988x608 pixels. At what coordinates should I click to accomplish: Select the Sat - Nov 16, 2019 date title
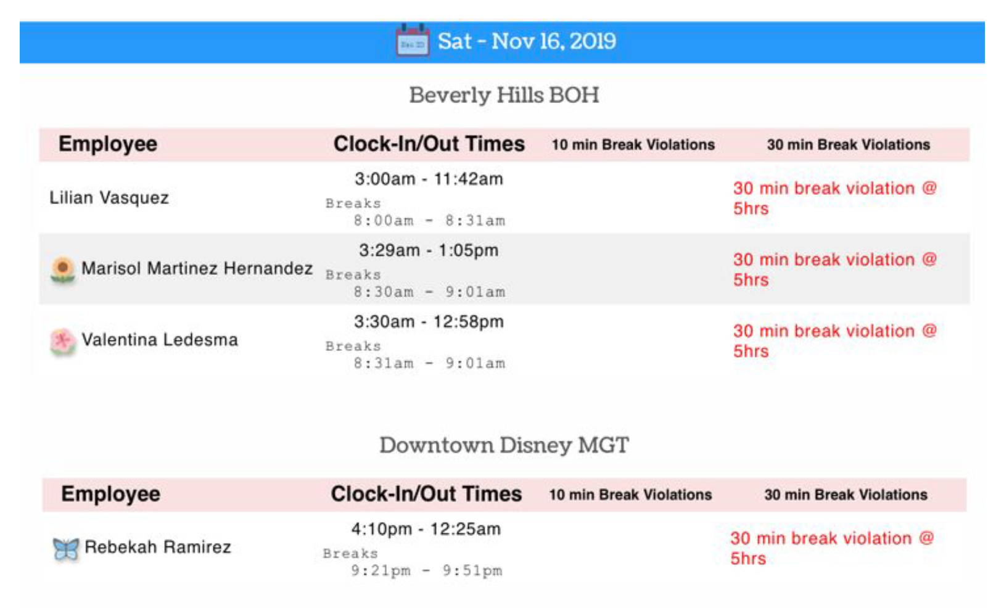527,41
